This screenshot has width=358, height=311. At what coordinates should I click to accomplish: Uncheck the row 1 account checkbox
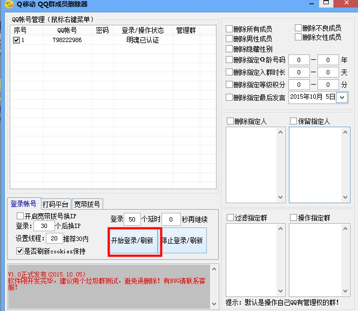click(x=16, y=40)
